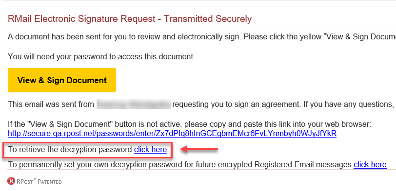This screenshot has width=396, height=191.
Task: Click the "To retrieve the decryption password" text
Action: [x=70, y=150]
